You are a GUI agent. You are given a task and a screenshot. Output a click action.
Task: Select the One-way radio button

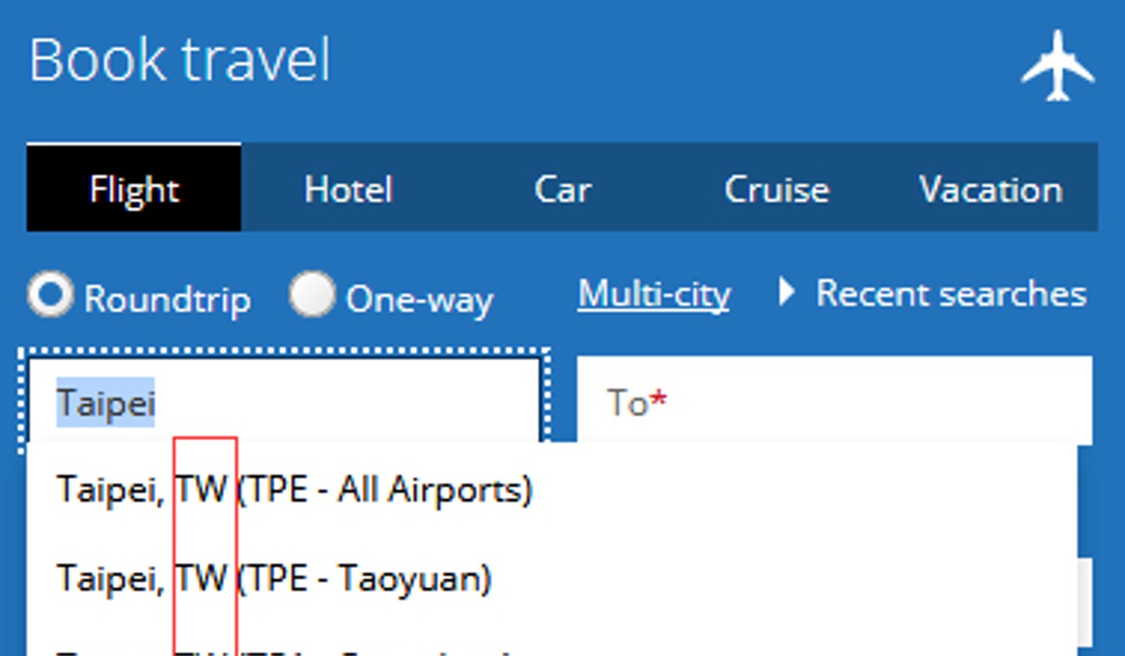click(312, 294)
